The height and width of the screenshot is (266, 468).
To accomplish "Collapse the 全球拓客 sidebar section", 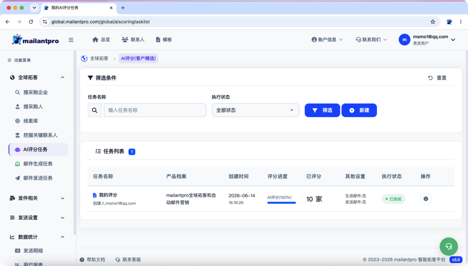I will 62,77.
